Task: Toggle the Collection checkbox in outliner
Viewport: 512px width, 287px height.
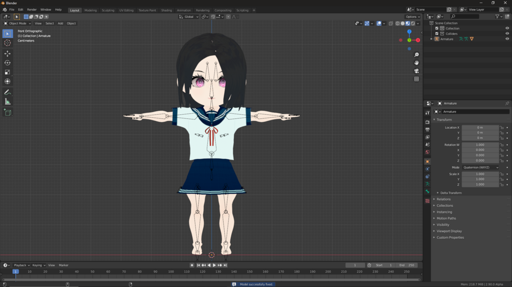Action: (x=437, y=28)
